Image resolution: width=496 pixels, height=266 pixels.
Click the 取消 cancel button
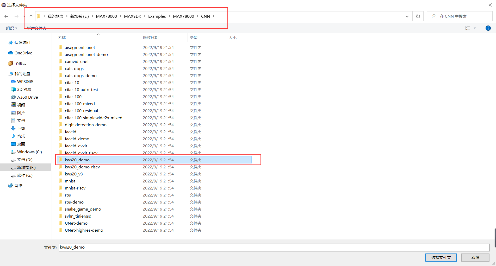[475, 257]
